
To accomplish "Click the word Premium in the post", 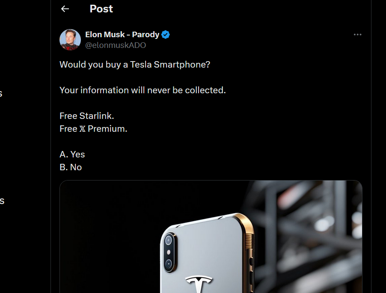I will point(107,129).
